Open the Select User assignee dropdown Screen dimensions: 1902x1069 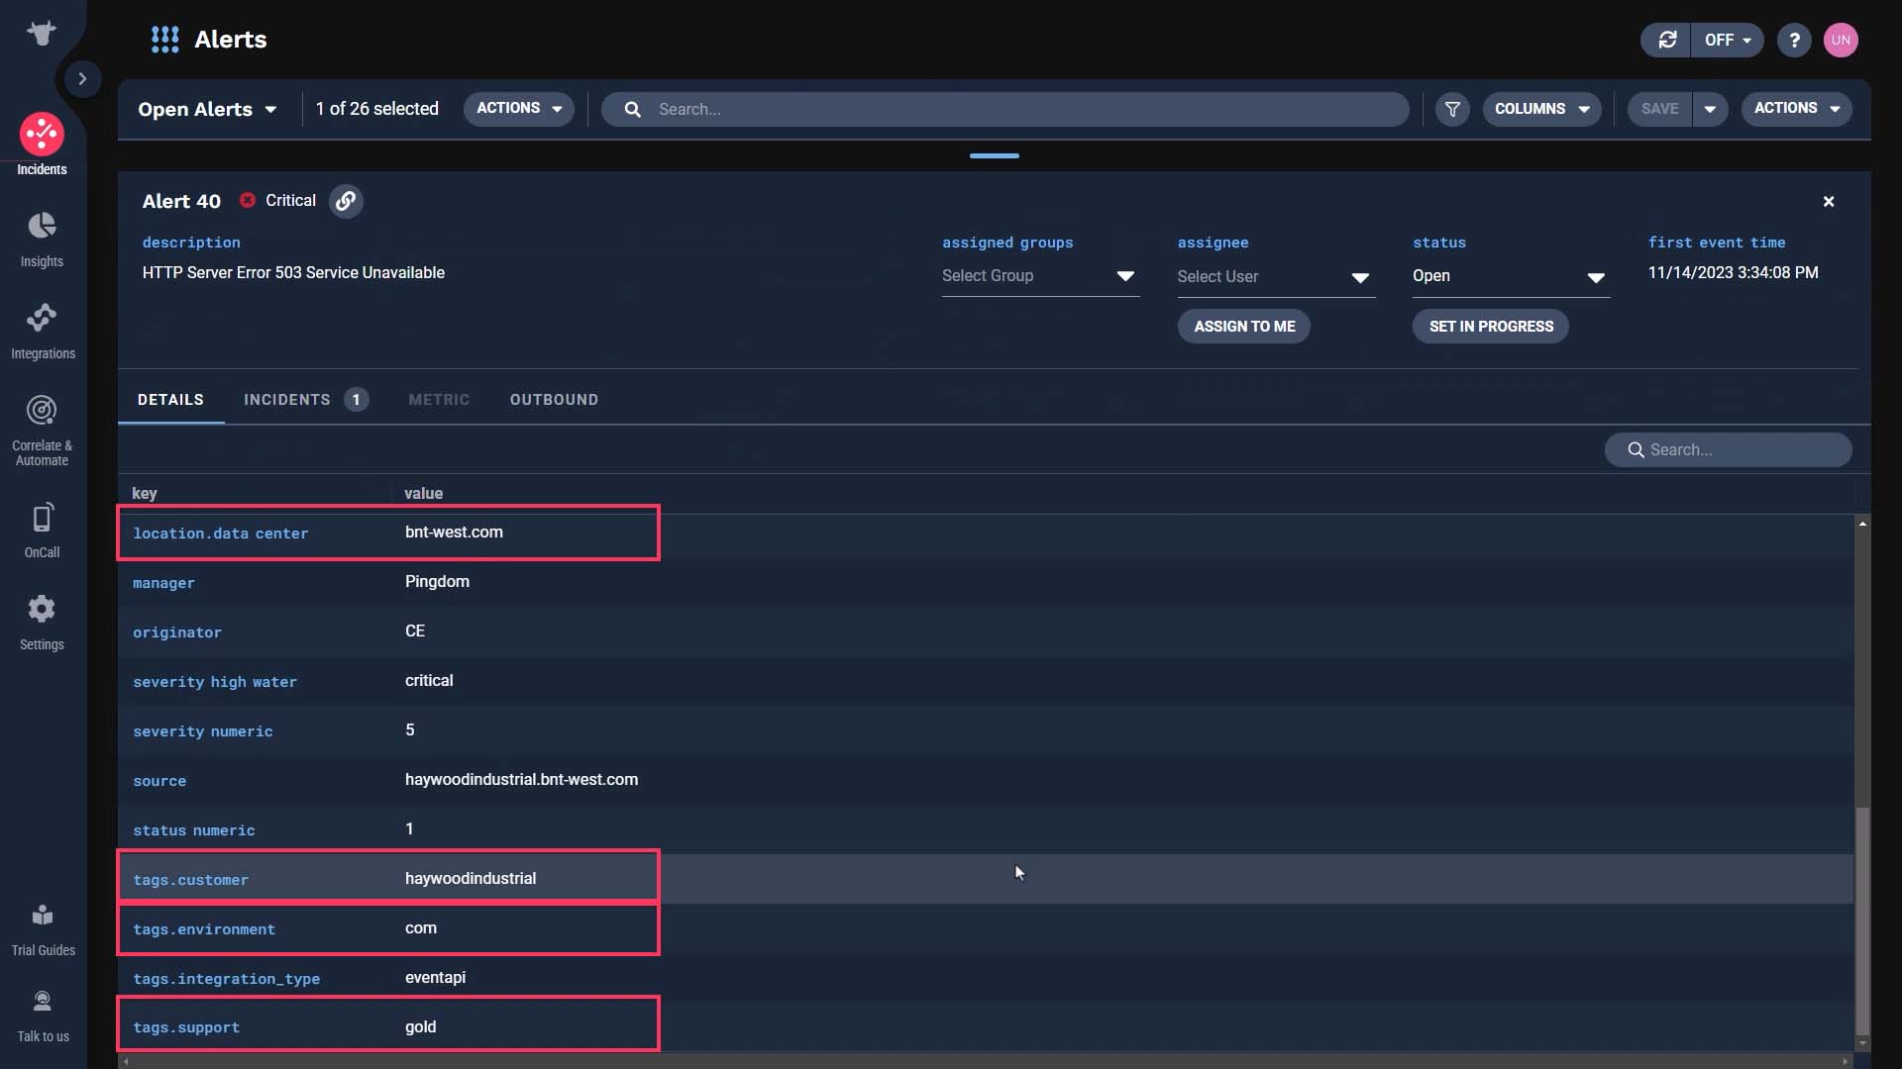(x=1276, y=277)
